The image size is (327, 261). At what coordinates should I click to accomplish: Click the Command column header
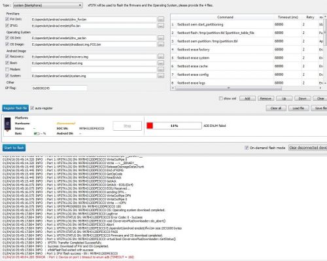[x=225, y=17]
